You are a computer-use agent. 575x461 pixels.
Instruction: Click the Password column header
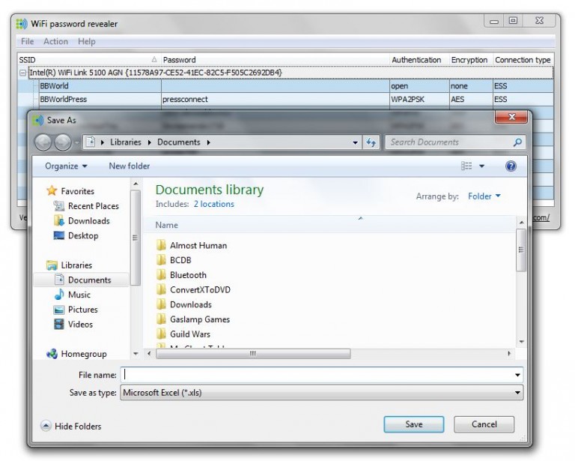click(x=275, y=60)
